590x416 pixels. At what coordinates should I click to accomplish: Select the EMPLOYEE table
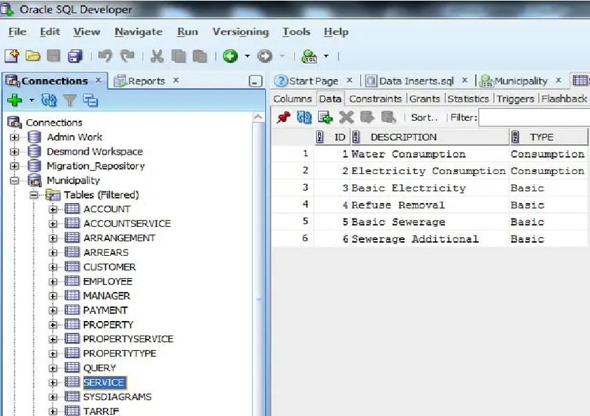coord(108,281)
